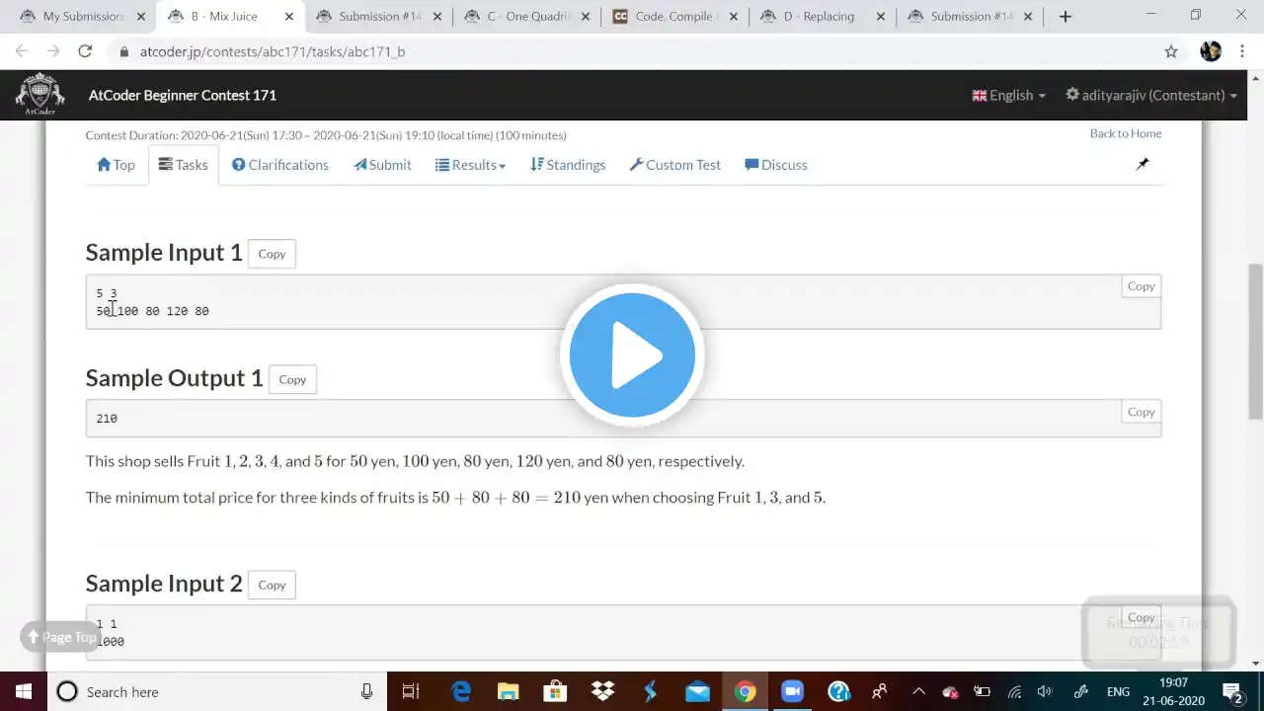
Task: Open a new browser tab
Action: pos(1065,16)
